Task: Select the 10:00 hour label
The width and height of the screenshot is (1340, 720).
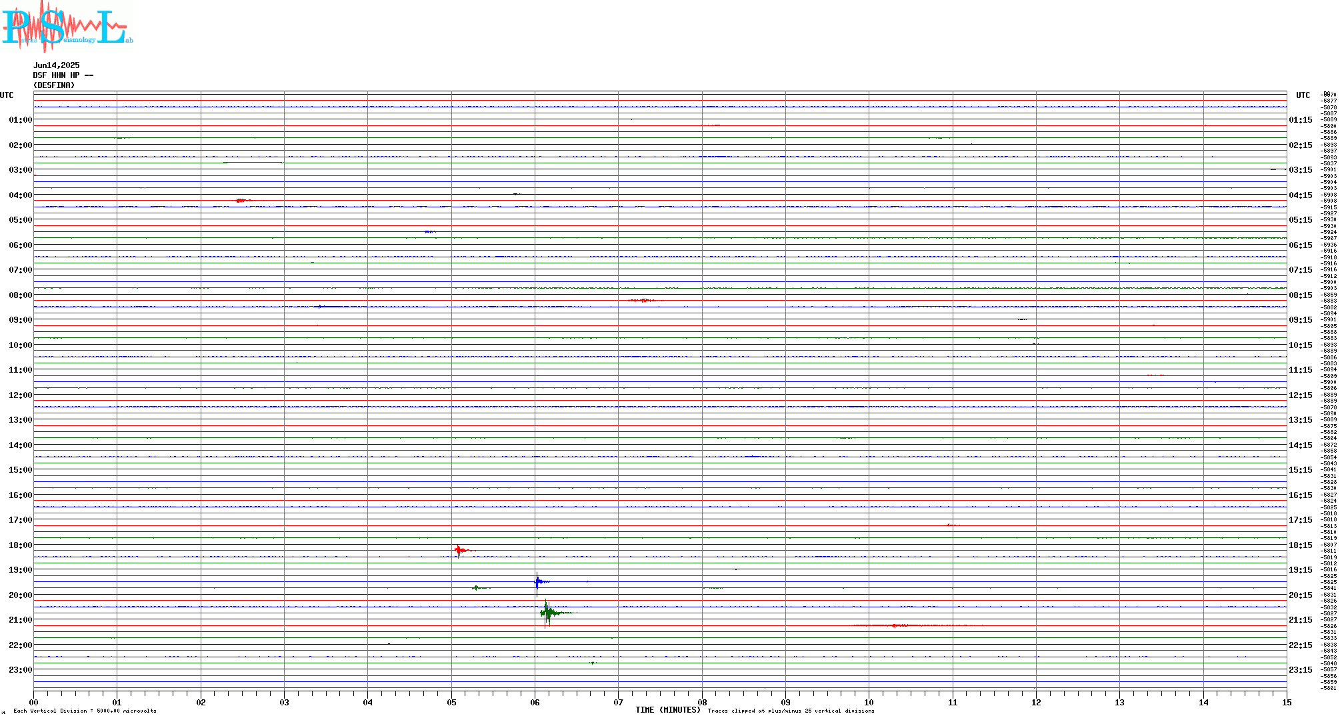Action: pos(21,345)
